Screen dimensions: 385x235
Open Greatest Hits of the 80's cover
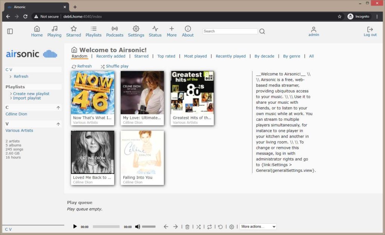coord(192,92)
